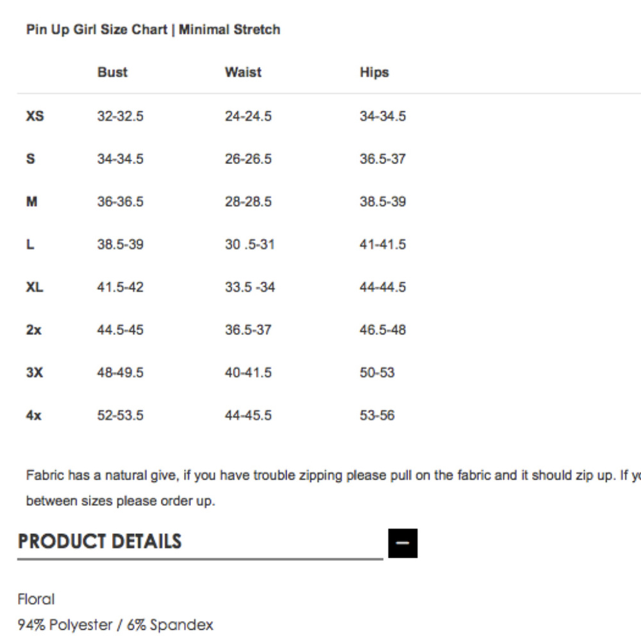Click the XS size row label
641x641 pixels.
click(35, 116)
